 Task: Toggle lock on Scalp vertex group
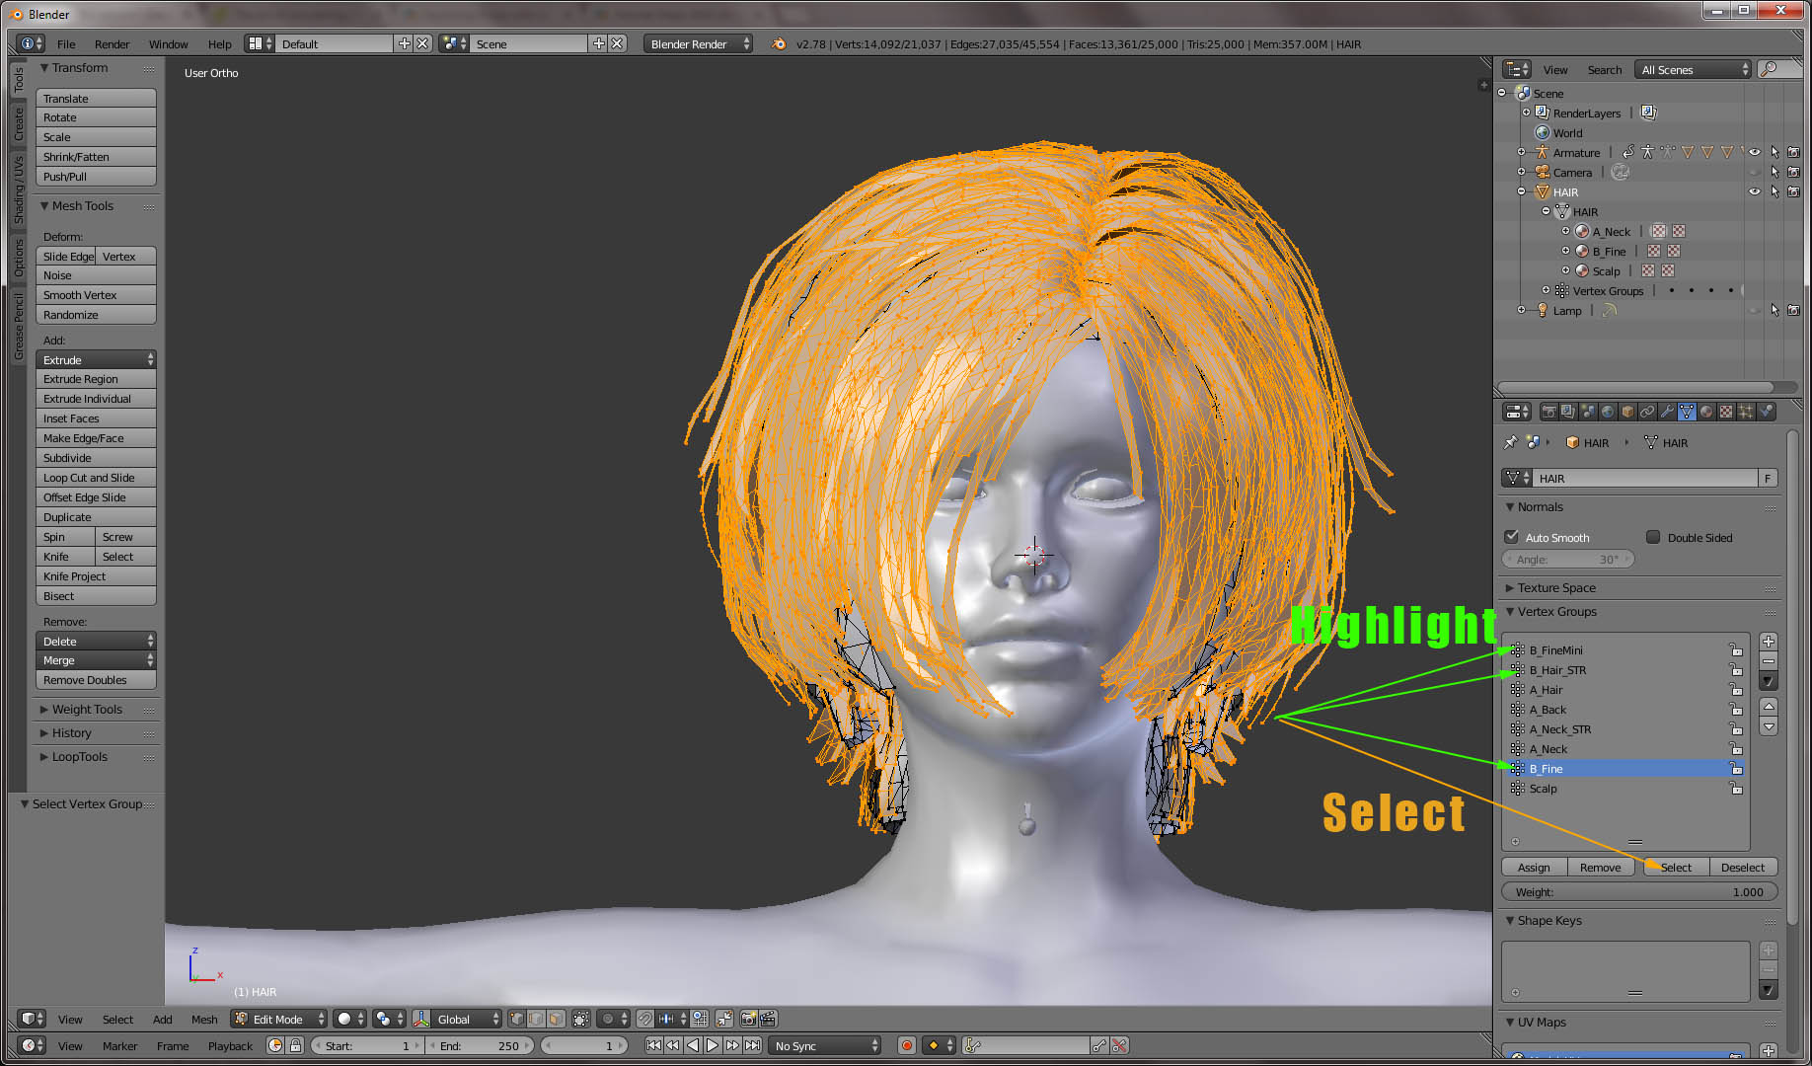(1736, 788)
